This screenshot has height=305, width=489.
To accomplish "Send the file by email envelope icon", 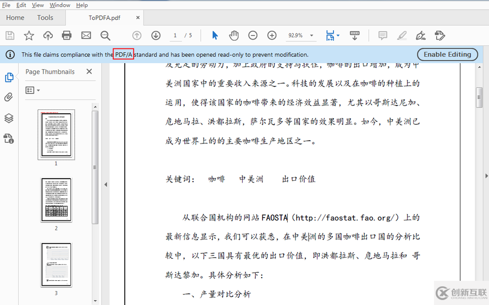I will [x=86, y=36].
